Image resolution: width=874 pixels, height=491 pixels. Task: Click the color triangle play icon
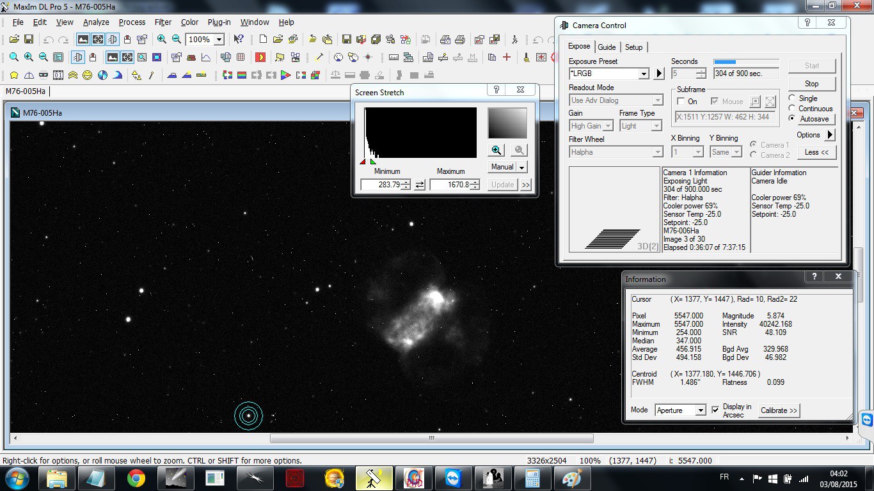[285, 75]
